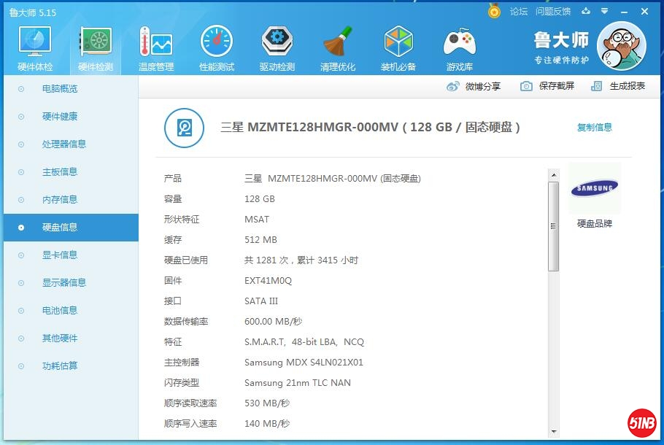Click scrollbar down arrow in details list
The height and width of the screenshot is (445, 664).
click(554, 432)
